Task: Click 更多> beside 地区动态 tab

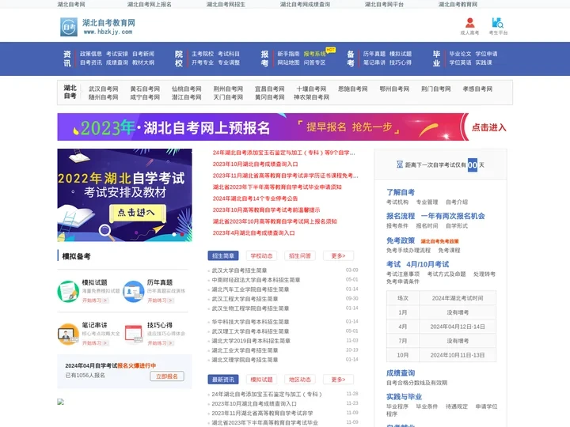Action: [338, 380]
